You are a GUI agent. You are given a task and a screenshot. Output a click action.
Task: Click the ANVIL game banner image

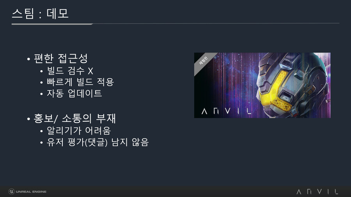click(262, 85)
